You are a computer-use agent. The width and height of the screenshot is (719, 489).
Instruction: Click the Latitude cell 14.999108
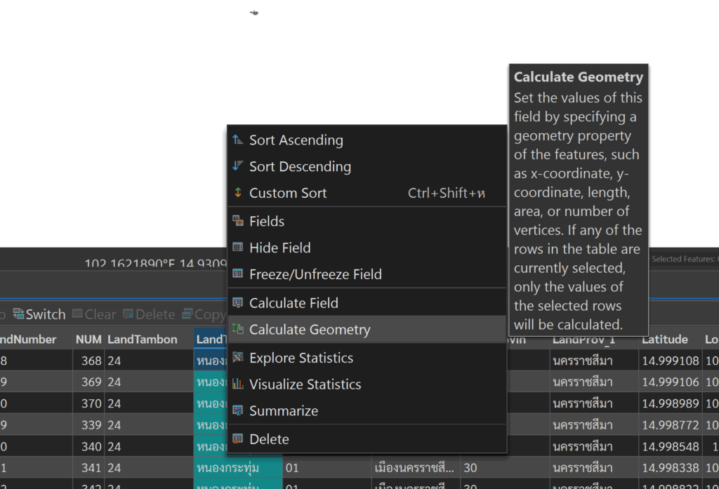coord(670,361)
